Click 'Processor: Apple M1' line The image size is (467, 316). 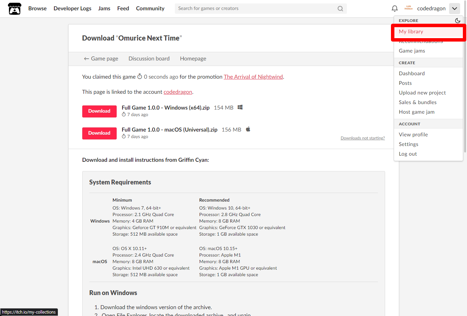(220, 255)
